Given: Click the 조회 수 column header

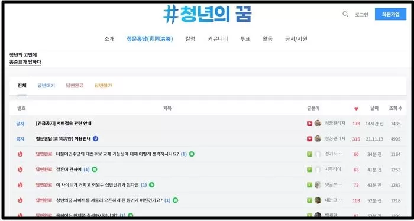Looking at the screenshot, I should [396, 108].
